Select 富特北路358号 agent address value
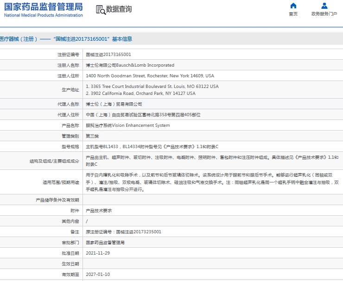This screenshot has height=281, width=343. tap(143, 115)
